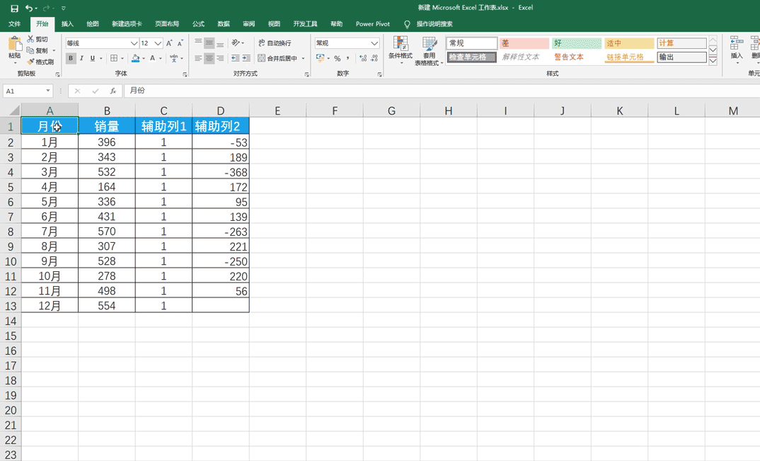This screenshot has width=760, height=461.
Task: Click the select-all corner triangle
Action: (15, 110)
